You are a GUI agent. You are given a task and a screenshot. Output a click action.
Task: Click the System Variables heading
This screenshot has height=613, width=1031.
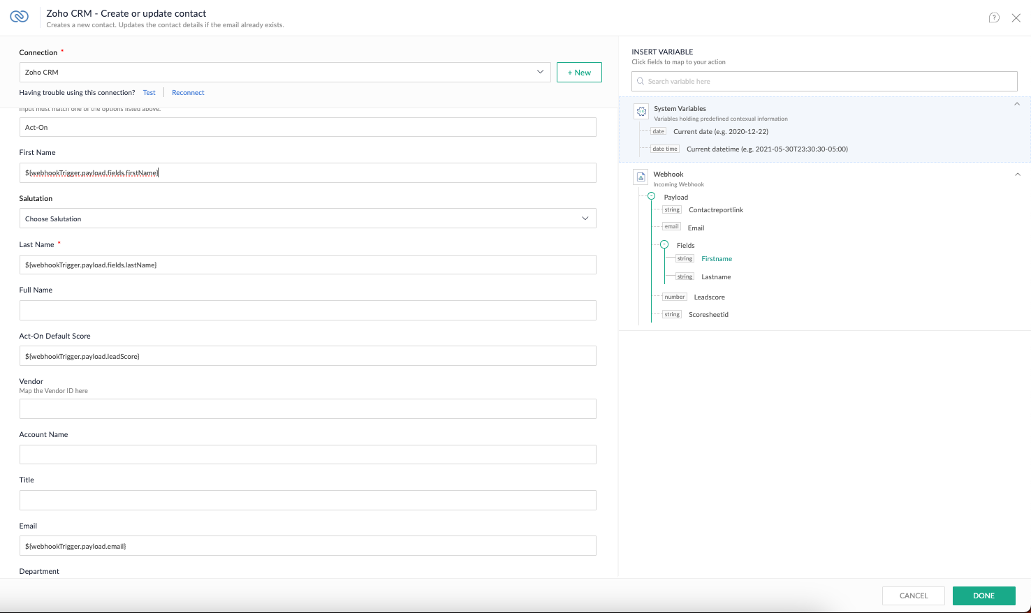click(680, 108)
